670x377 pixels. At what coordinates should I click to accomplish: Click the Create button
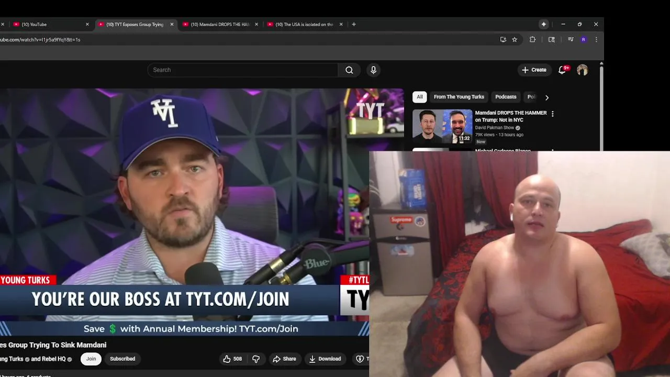click(534, 70)
